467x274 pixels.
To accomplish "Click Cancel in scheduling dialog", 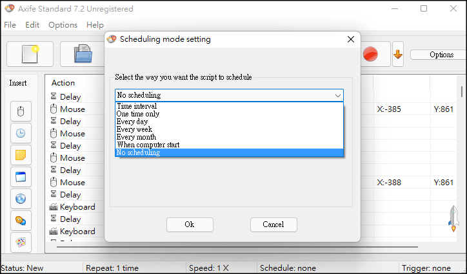I will pos(273,224).
